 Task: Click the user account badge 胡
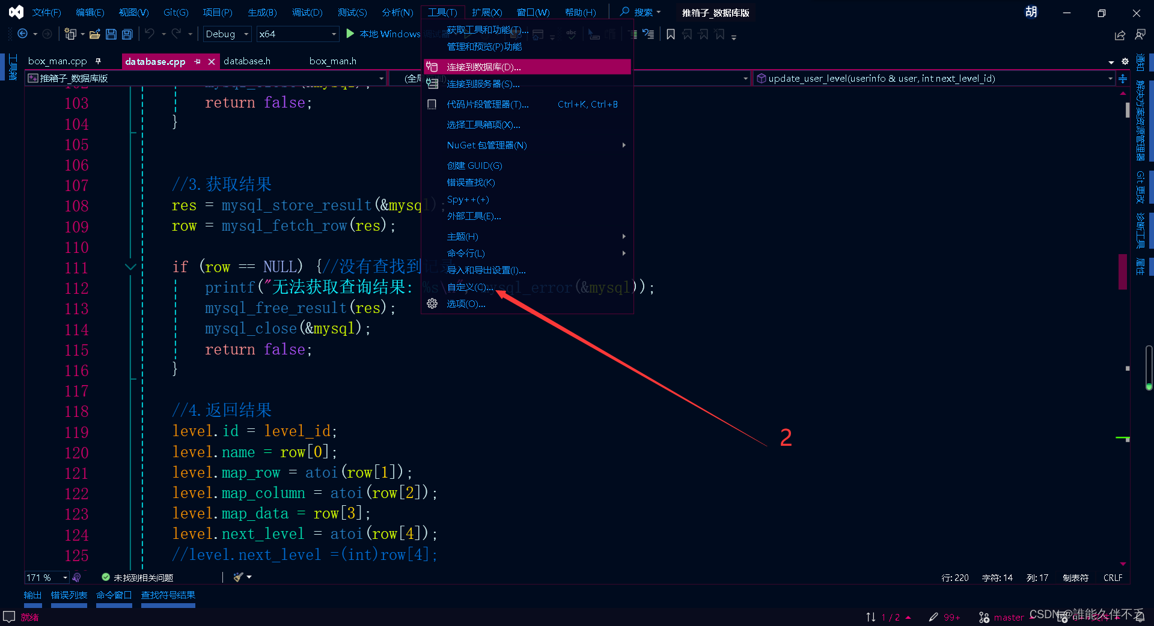(1031, 12)
